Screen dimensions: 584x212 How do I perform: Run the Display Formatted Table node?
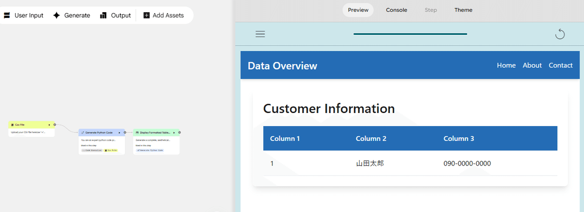[x=174, y=132]
